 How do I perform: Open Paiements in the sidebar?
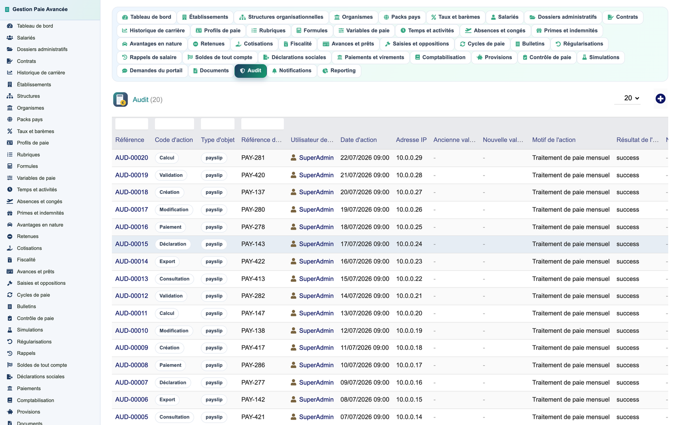point(29,389)
